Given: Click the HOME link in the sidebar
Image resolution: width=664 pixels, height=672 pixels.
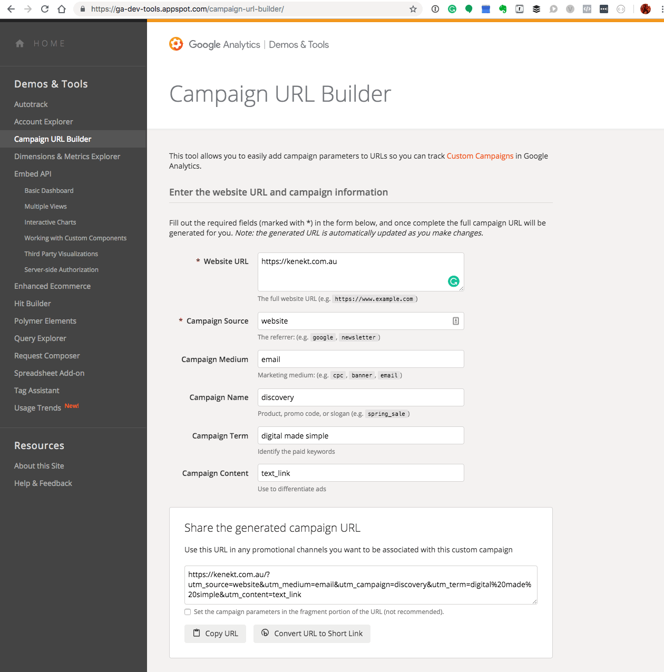Looking at the screenshot, I should [50, 44].
